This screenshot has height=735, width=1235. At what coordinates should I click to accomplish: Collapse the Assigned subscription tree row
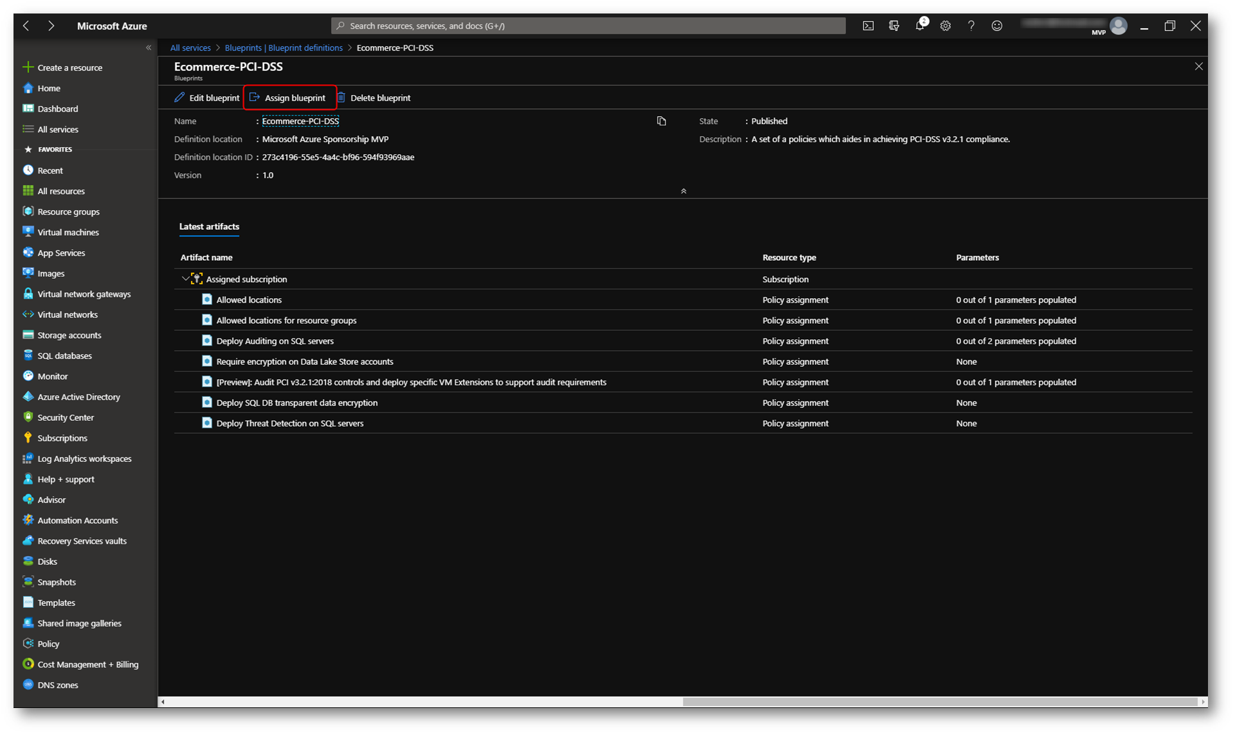[185, 278]
